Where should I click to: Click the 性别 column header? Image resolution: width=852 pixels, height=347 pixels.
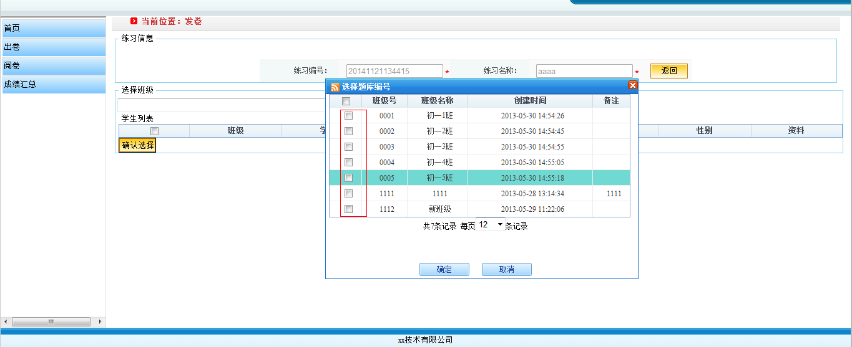pyautogui.click(x=705, y=131)
